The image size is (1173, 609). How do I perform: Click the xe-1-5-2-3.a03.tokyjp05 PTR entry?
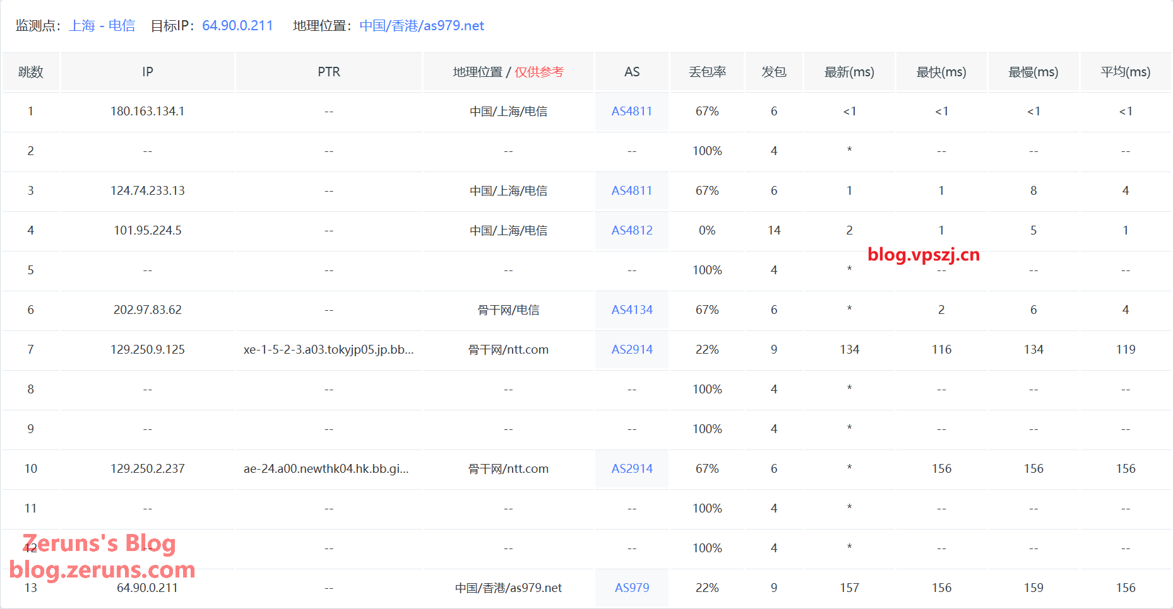click(x=328, y=350)
